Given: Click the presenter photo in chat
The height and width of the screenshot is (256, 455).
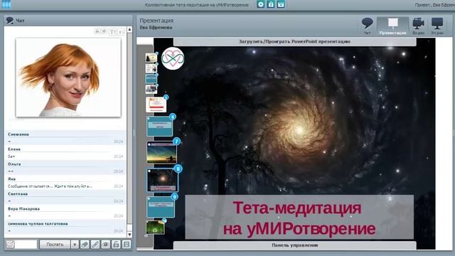Looking at the screenshot, I should pyautogui.click(x=68, y=78).
